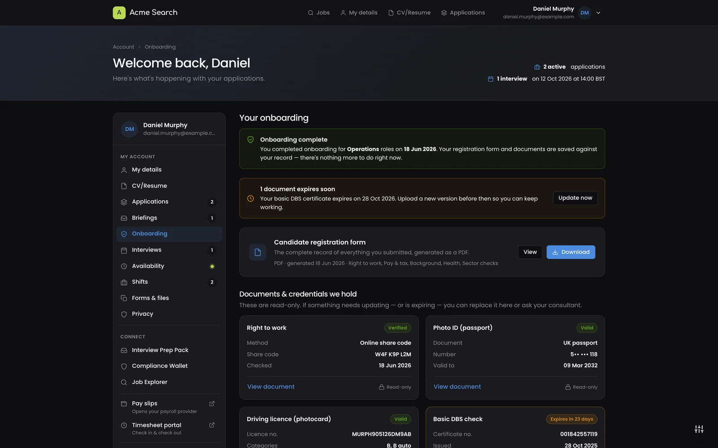Open Applications in the top navigation
Image resolution: width=718 pixels, height=448 pixels.
point(463,13)
